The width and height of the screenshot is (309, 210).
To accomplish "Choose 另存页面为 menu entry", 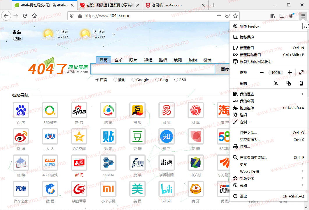I will click(x=269, y=140).
